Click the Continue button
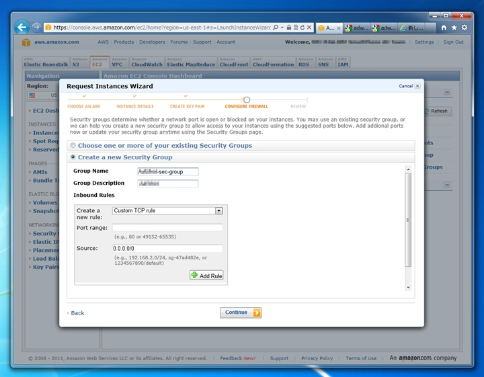484x377 pixels. coord(241,312)
